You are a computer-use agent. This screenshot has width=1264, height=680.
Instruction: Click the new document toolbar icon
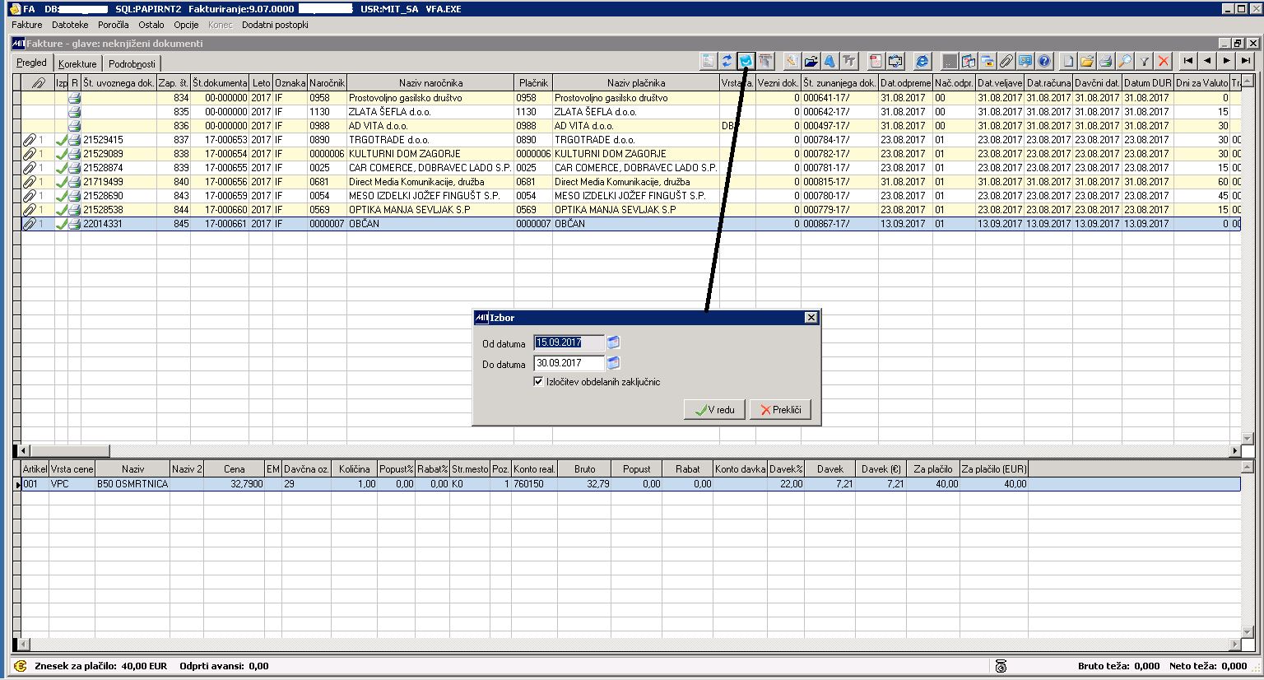click(1068, 61)
